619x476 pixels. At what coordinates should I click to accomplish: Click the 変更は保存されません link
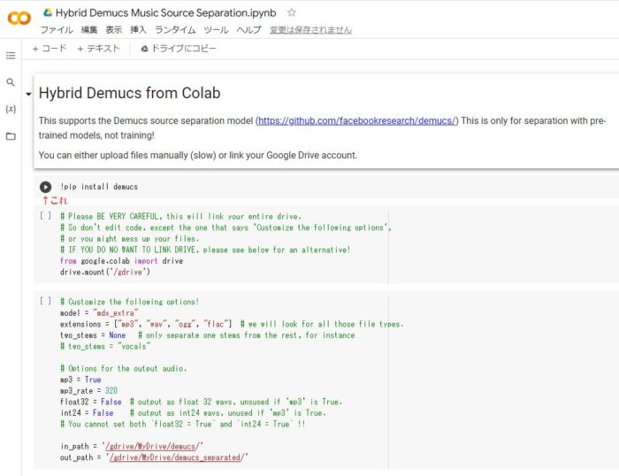[310, 30]
